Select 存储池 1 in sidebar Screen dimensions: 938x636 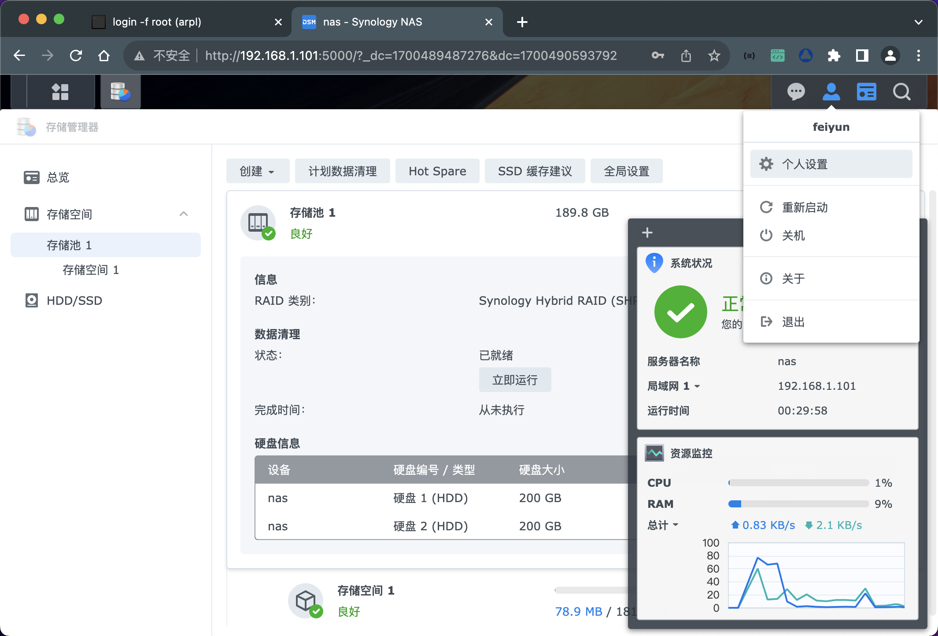(106, 245)
